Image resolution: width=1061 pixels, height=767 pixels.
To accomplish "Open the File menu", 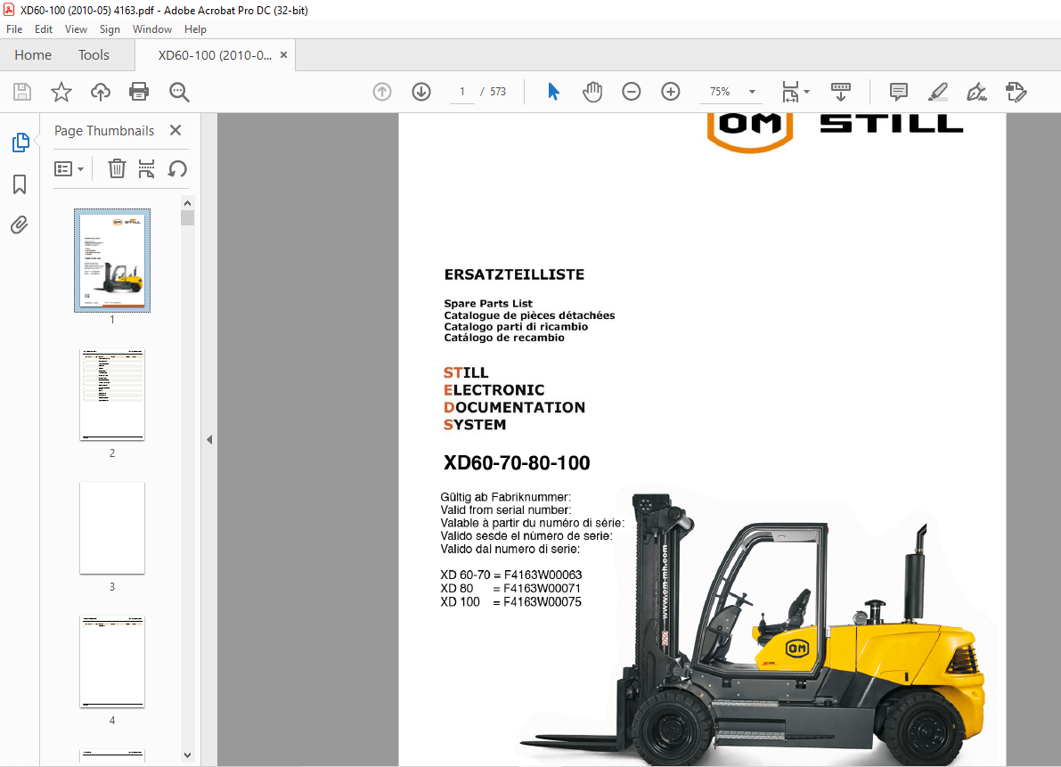I will tap(14, 29).
